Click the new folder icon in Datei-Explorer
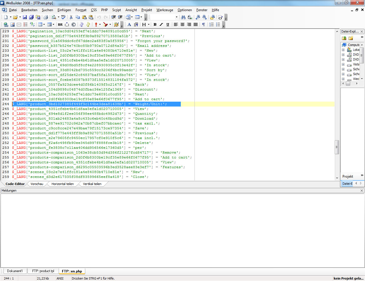The height and width of the screenshot is (281, 365). pos(350,38)
